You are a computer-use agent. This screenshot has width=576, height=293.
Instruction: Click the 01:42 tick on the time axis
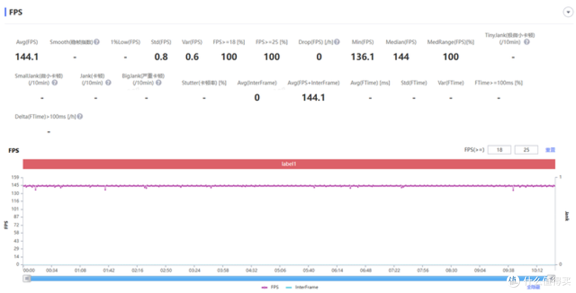(x=109, y=270)
